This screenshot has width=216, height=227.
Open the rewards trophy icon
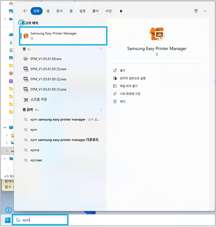[x=196, y=11]
